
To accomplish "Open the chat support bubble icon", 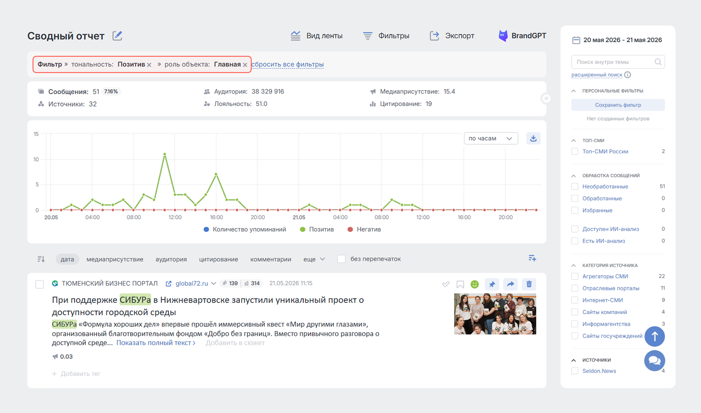I will tap(654, 361).
